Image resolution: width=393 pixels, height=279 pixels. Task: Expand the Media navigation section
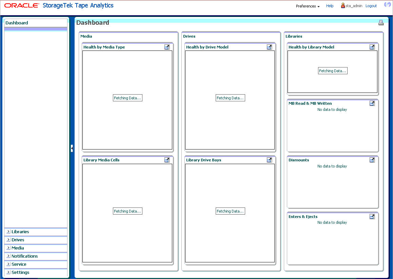(8, 248)
